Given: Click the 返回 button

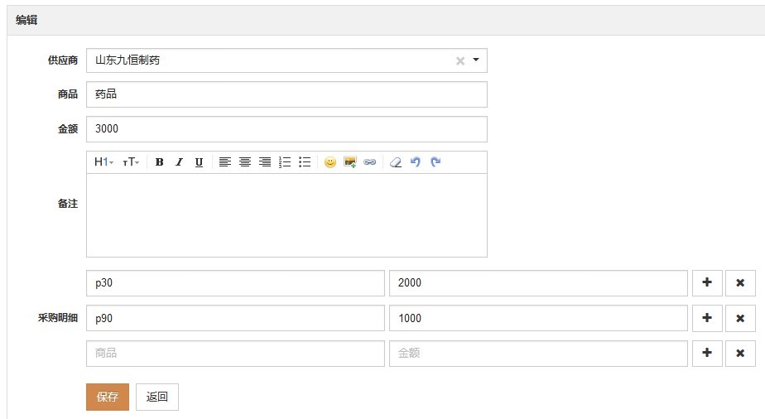Looking at the screenshot, I should (157, 397).
